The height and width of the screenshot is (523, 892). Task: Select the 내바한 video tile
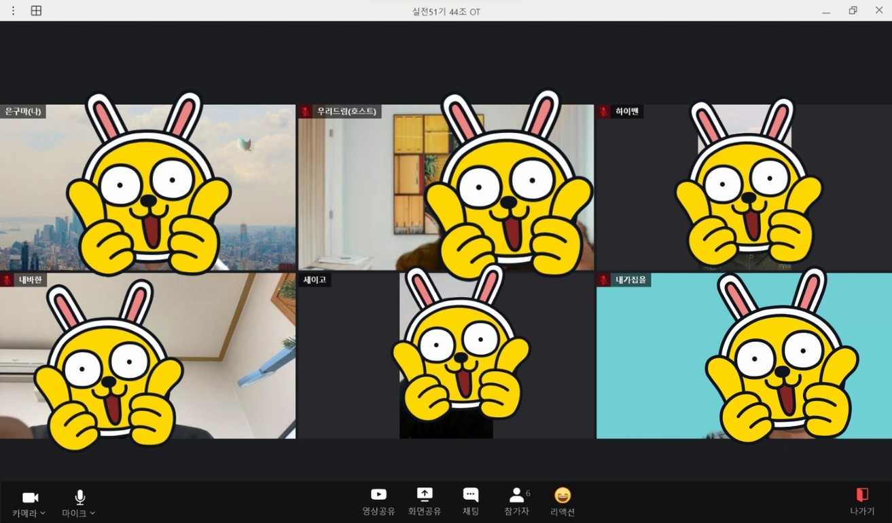click(x=147, y=355)
